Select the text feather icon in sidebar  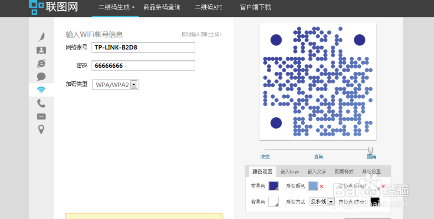pyautogui.click(x=41, y=37)
